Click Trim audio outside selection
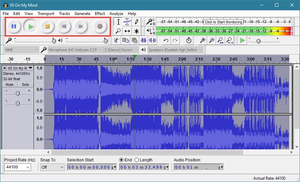The height and width of the screenshot is (182, 300). point(144,40)
